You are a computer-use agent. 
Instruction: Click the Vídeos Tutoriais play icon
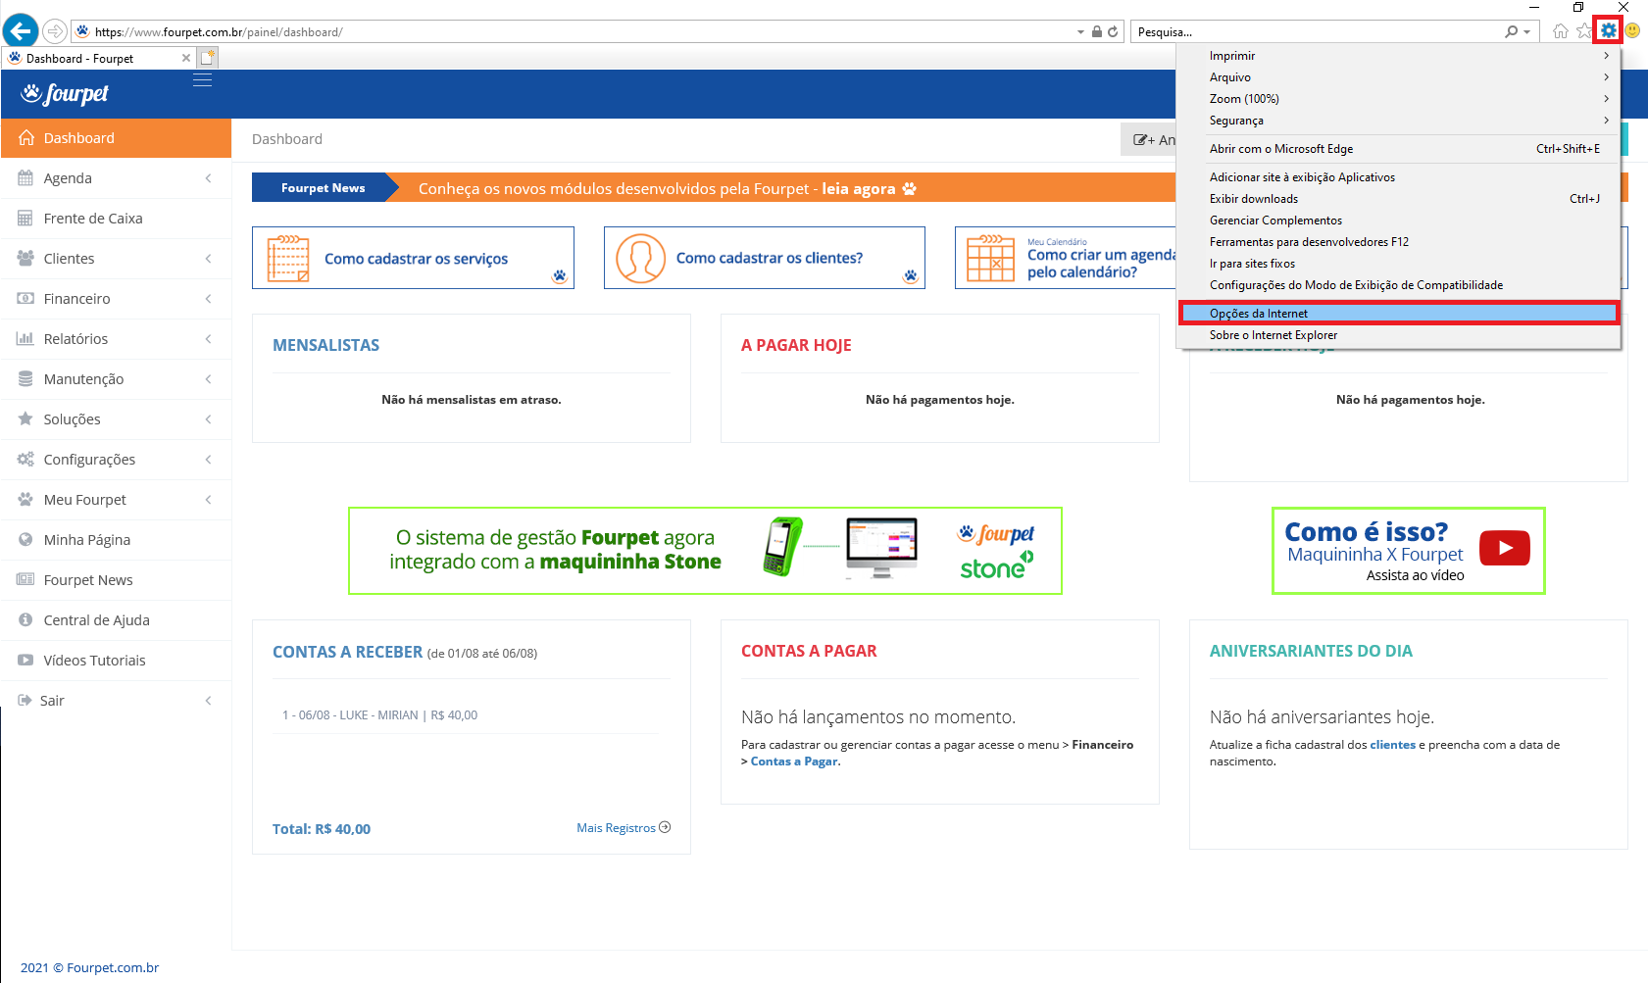25,660
